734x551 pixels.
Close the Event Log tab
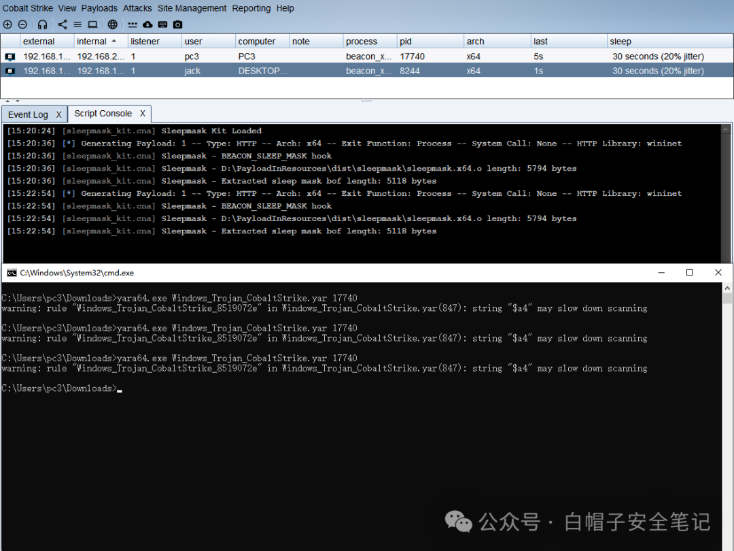tap(58, 114)
